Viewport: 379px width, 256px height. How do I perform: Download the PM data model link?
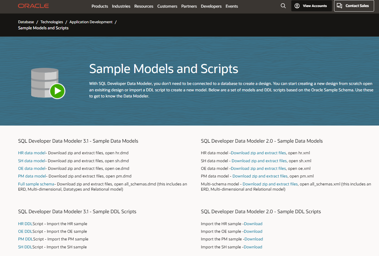coord(32,176)
